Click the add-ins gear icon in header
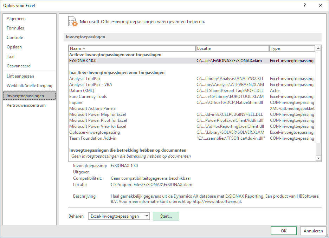 pos(73,21)
